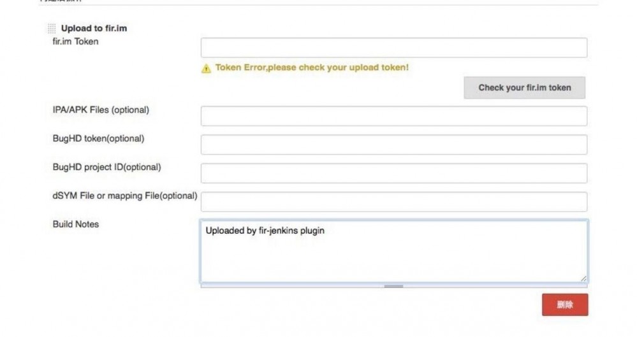The image size is (637, 337).
Task: Click the yellow warning triangle icon
Action: pos(206,69)
